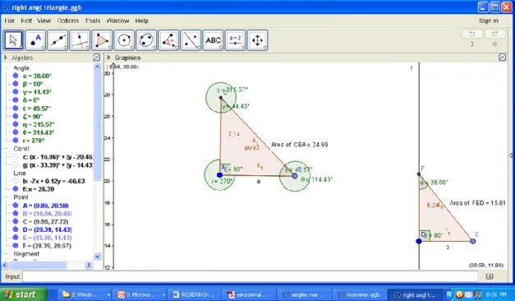Toggle visibility of line f: x = 28.39
Viewport: 515px width, 301px height.
[16, 189]
